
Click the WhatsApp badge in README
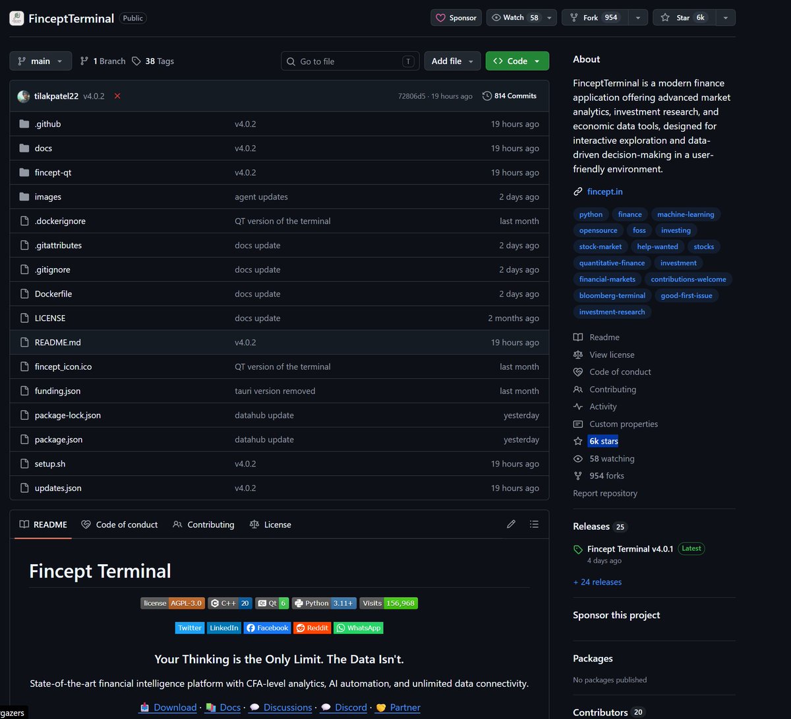point(359,628)
